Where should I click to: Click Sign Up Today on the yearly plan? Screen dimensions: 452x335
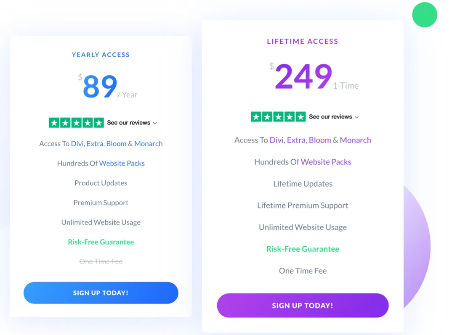coord(101,293)
